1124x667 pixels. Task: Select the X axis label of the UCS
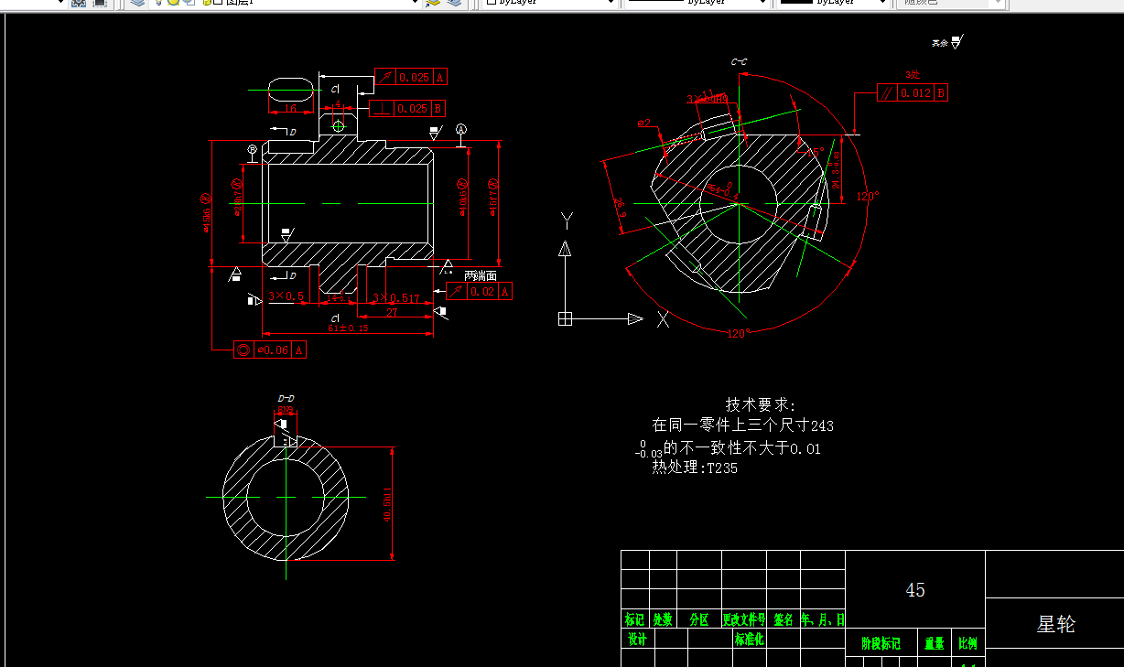coord(662,319)
